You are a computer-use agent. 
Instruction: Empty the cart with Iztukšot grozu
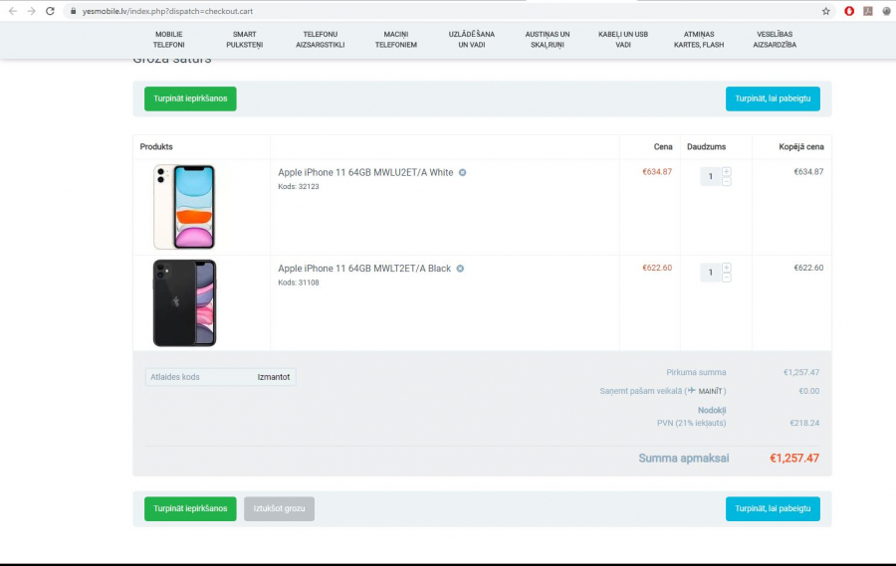(x=279, y=509)
